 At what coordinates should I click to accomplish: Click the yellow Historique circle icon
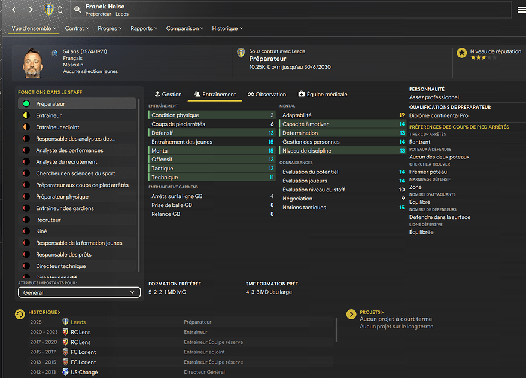(20, 314)
